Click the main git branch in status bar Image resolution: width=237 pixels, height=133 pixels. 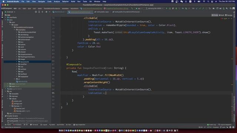[223, 127]
